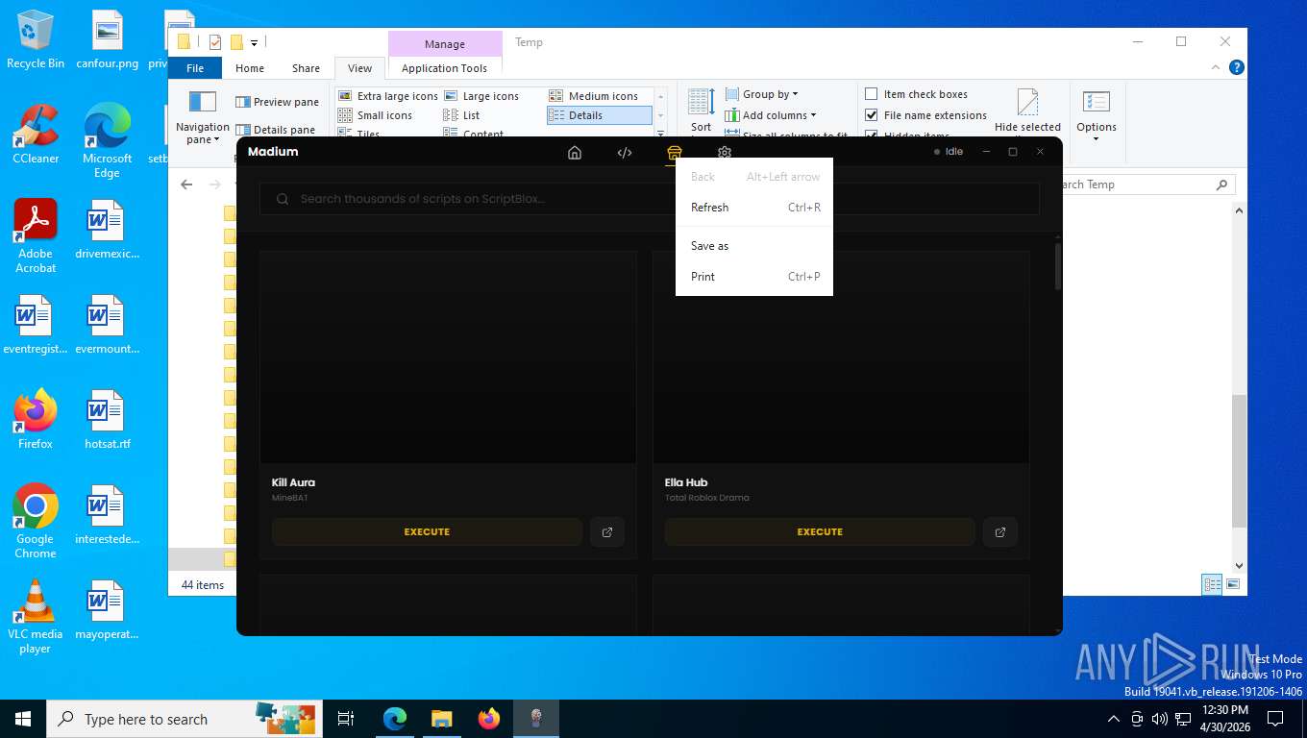Show hidden system tray icons
Viewport: 1307px width, 738px height.
point(1114,719)
